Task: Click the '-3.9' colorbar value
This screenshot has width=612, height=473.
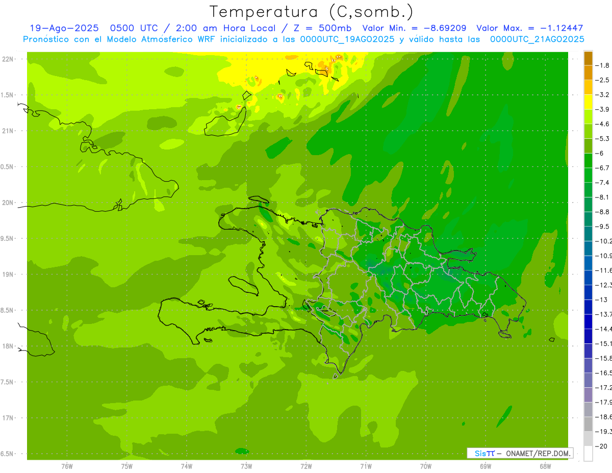Action: point(602,109)
